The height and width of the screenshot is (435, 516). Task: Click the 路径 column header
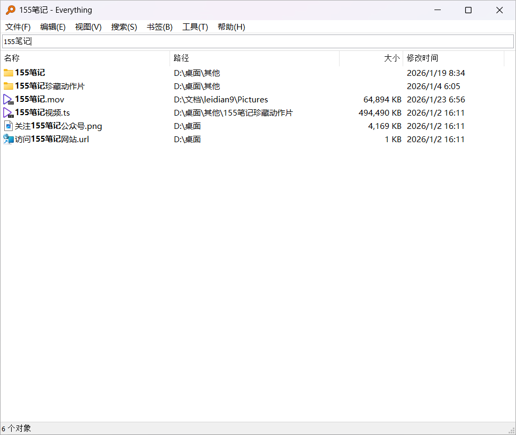pyautogui.click(x=254, y=58)
